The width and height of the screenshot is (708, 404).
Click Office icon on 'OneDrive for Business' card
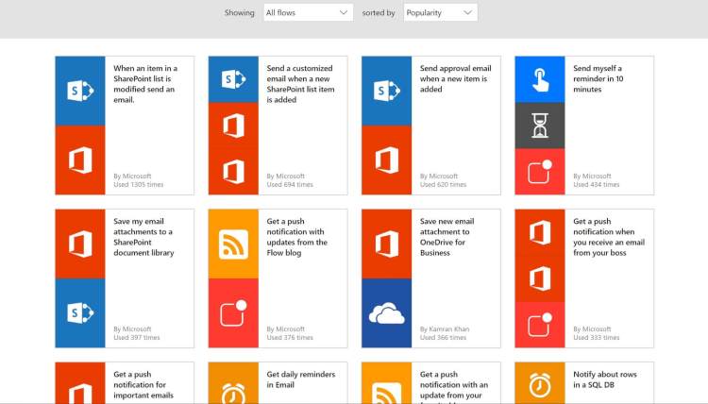[x=386, y=244]
